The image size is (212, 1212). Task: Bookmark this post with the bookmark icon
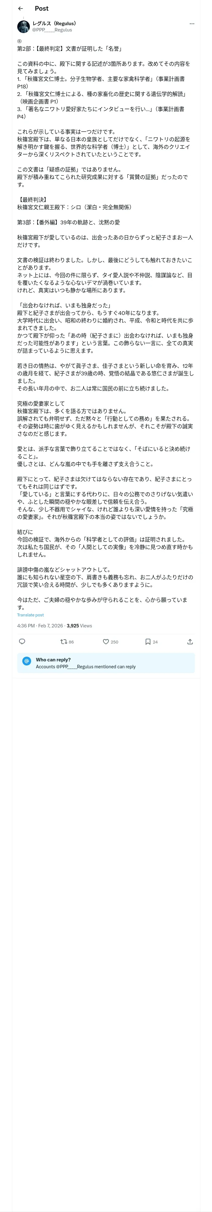pyautogui.click(x=148, y=641)
